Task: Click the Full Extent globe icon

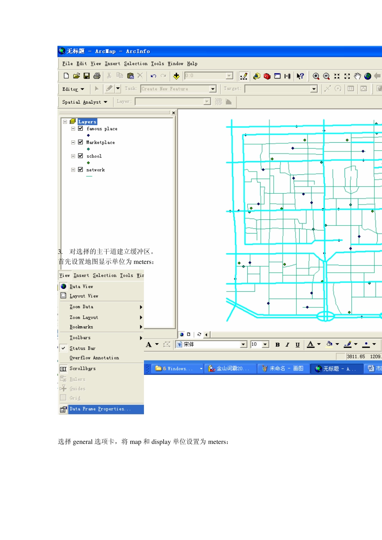Action: tap(368, 76)
